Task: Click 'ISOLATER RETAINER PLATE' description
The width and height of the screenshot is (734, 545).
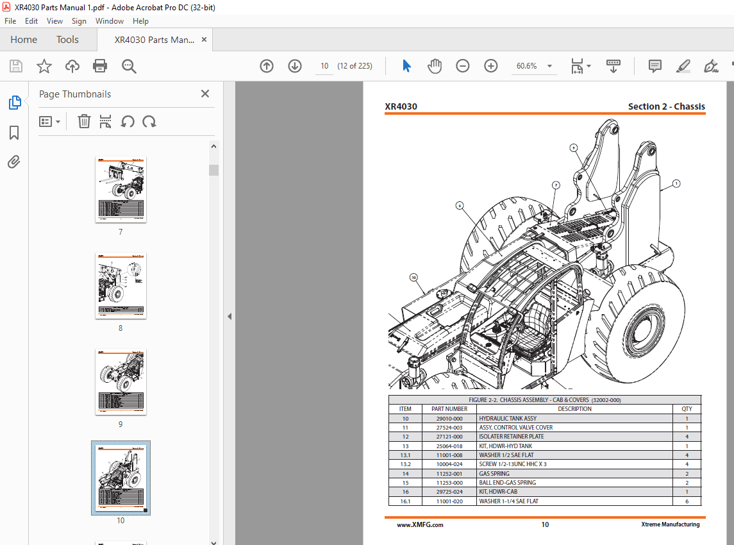Action: [x=511, y=437]
